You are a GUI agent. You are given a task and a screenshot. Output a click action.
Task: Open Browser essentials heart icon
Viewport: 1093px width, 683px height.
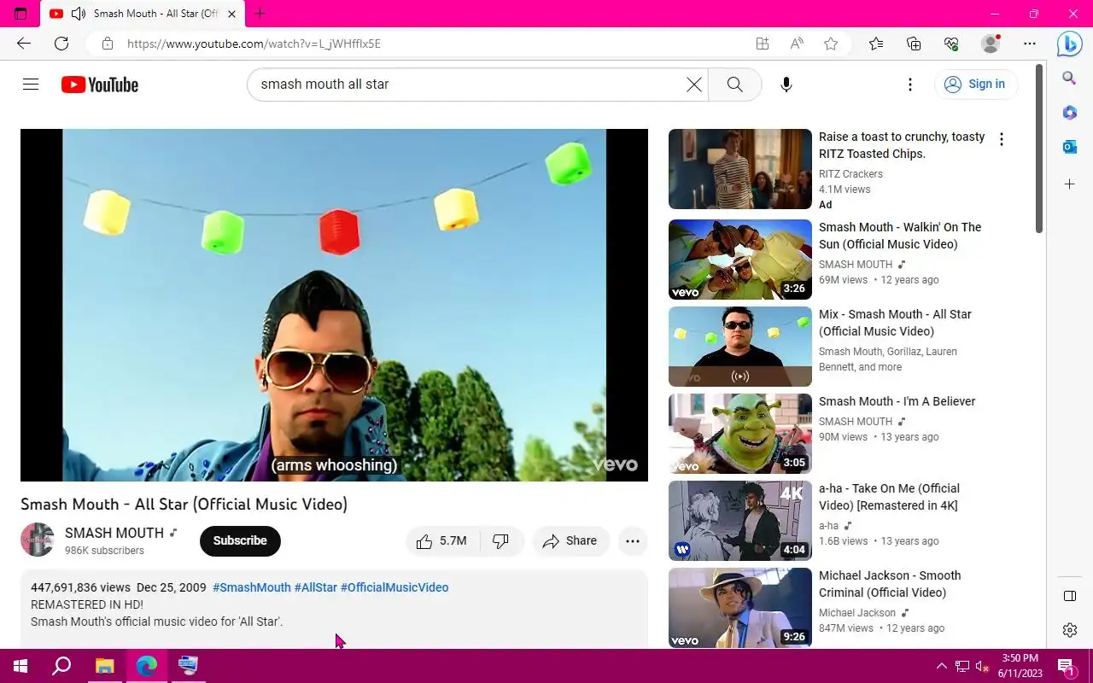(x=951, y=44)
